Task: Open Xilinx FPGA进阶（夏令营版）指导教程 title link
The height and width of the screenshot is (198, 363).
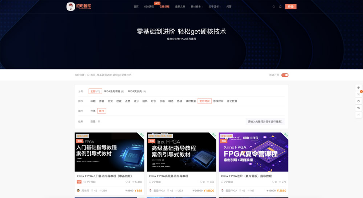Action: pos(246,176)
